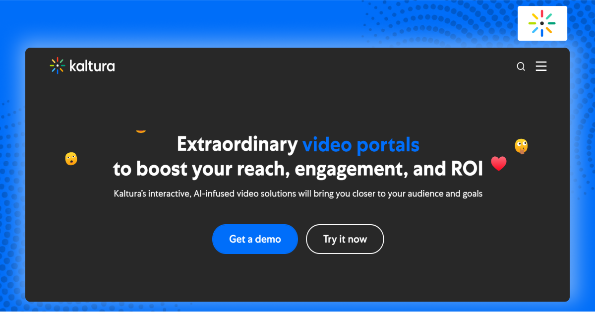Click the AI-infused video solutions subtitle

click(x=297, y=193)
